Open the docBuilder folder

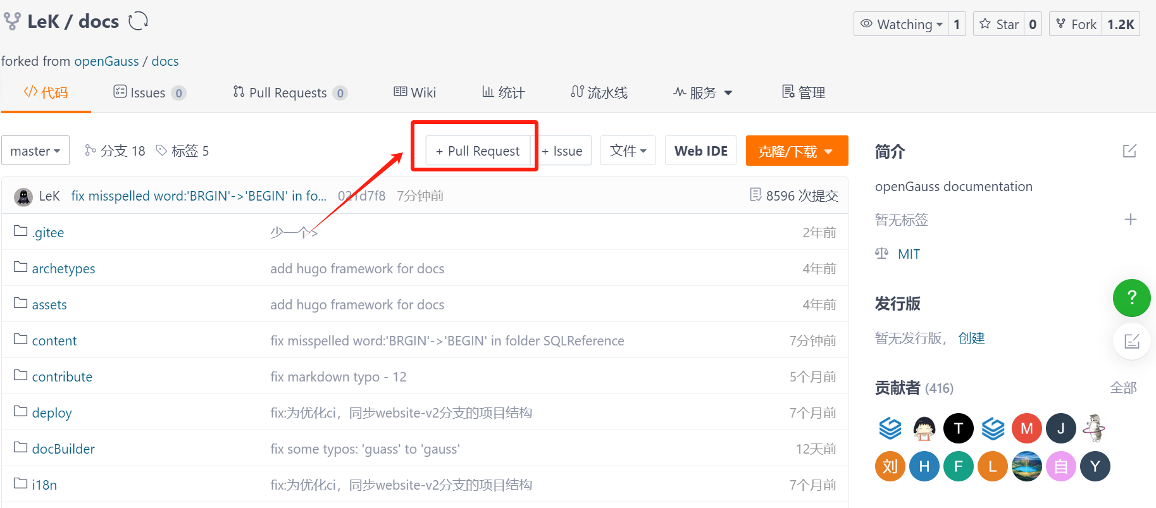(x=63, y=449)
